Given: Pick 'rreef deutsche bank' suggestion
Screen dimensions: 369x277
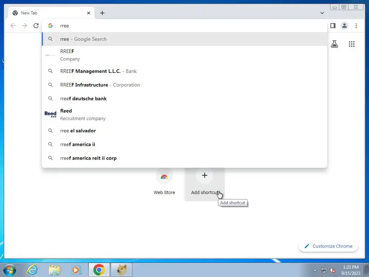Looking at the screenshot, I should coord(184,98).
